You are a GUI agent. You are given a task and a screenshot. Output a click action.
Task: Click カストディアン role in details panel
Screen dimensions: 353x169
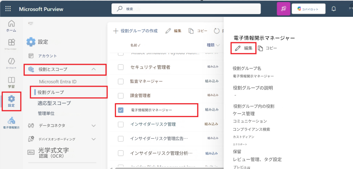coord(244,137)
